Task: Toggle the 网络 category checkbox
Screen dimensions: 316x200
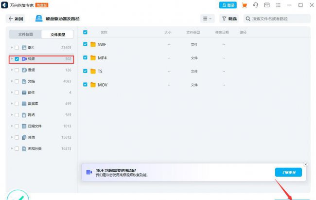Action: click(17, 115)
